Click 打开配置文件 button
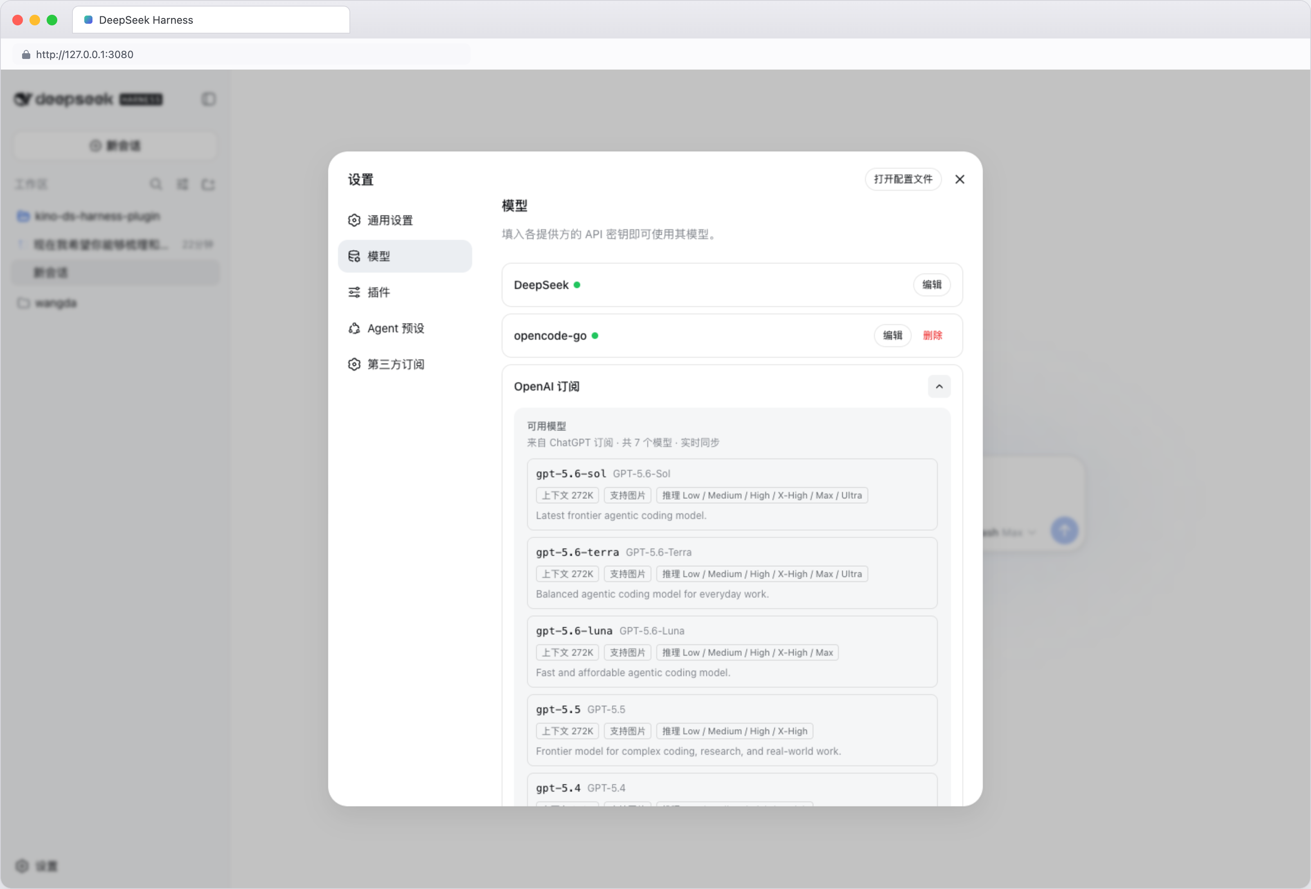 tap(903, 180)
